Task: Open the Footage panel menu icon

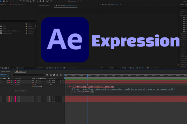Action: (x=77, y=5)
